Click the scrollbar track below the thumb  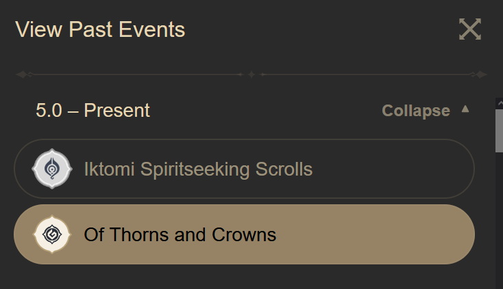tap(499, 219)
